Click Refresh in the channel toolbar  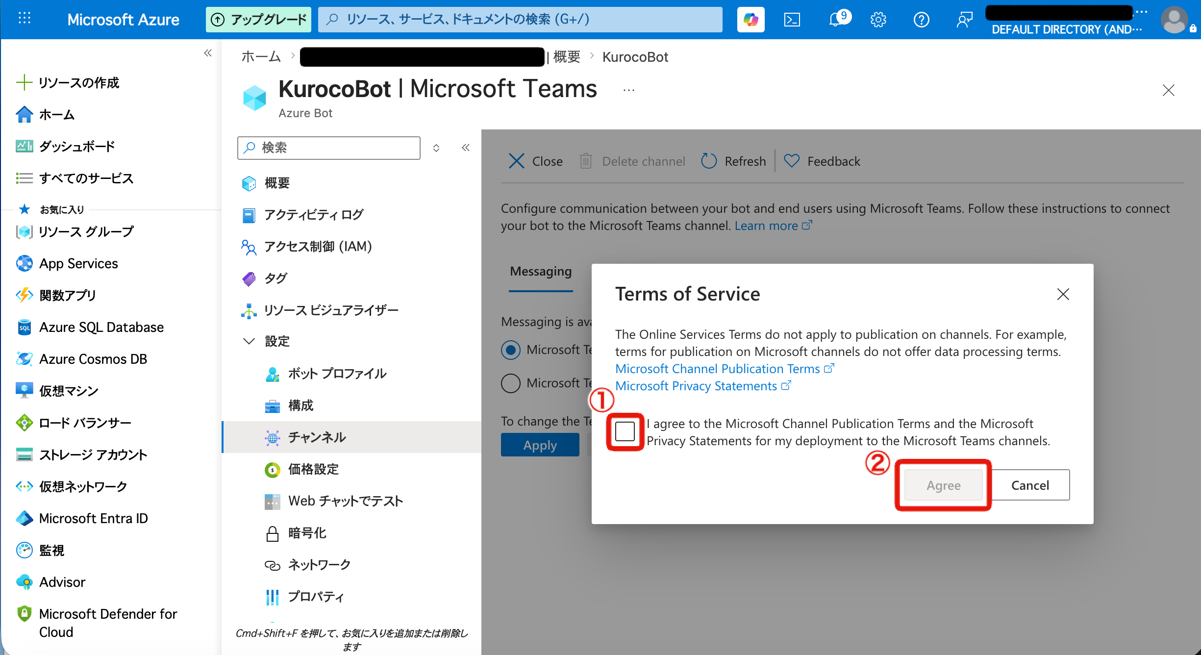(733, 161)
